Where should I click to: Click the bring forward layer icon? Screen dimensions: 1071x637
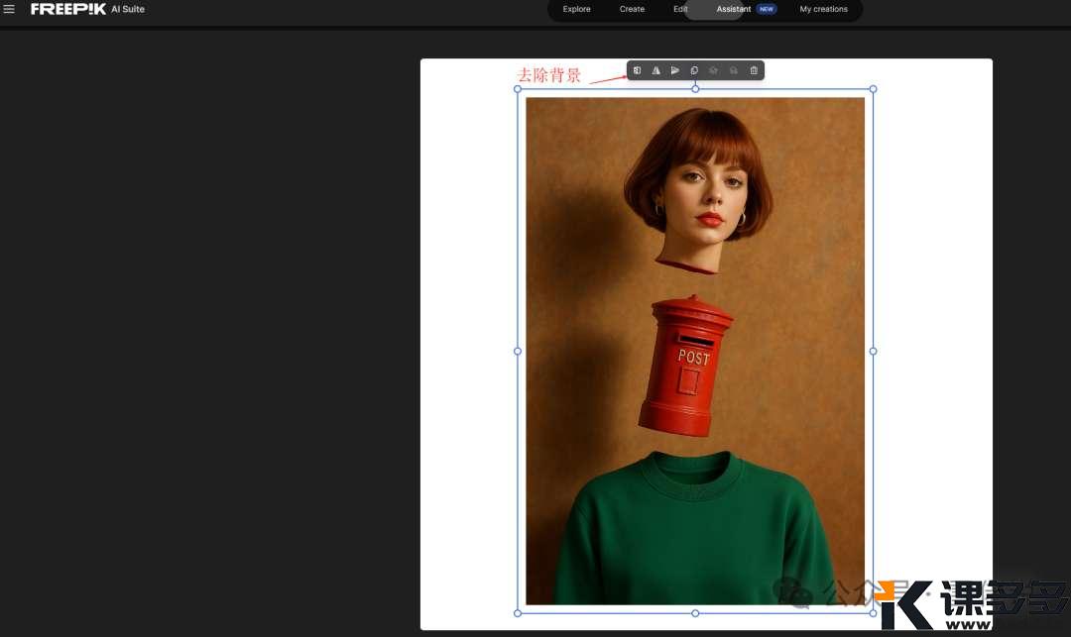[714, 70]
